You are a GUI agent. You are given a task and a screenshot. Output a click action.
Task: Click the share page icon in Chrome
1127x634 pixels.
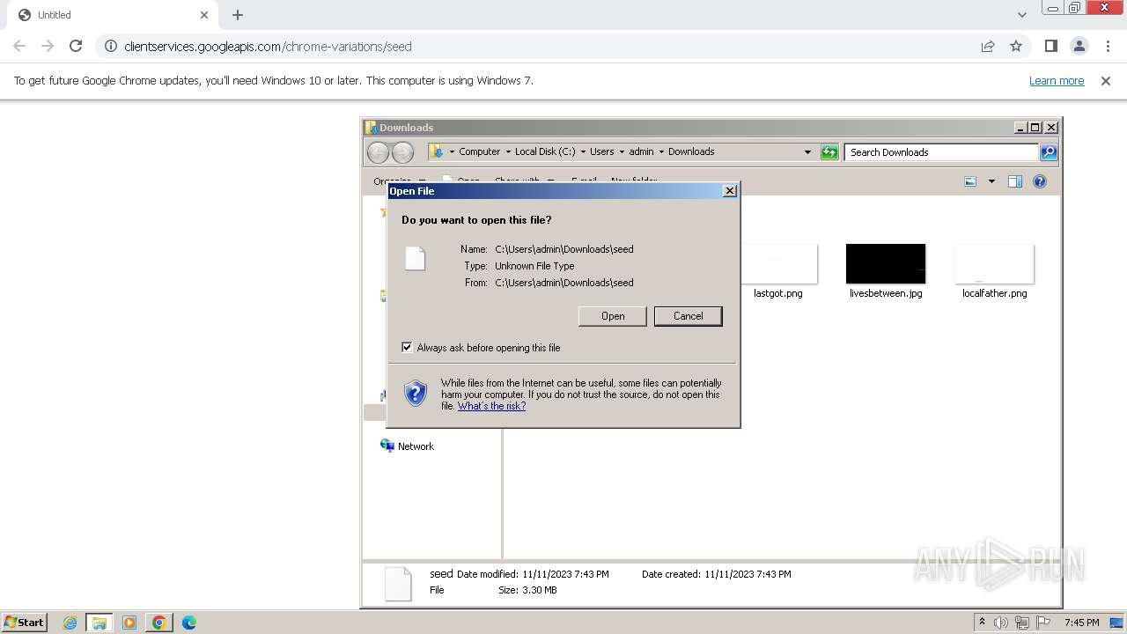pyautogui.click(x=988, y=46)
